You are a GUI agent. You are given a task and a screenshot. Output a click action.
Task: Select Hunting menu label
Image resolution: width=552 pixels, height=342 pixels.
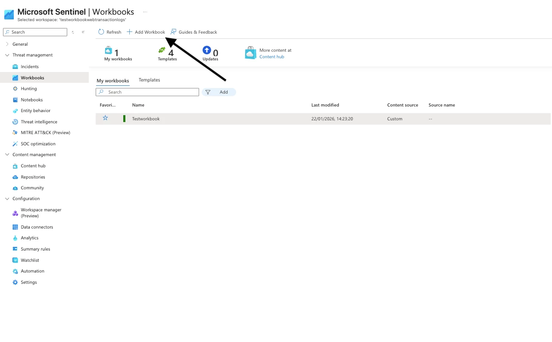click(29, 88)
